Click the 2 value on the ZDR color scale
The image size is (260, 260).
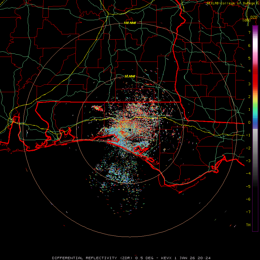click(x=249, y=97)
